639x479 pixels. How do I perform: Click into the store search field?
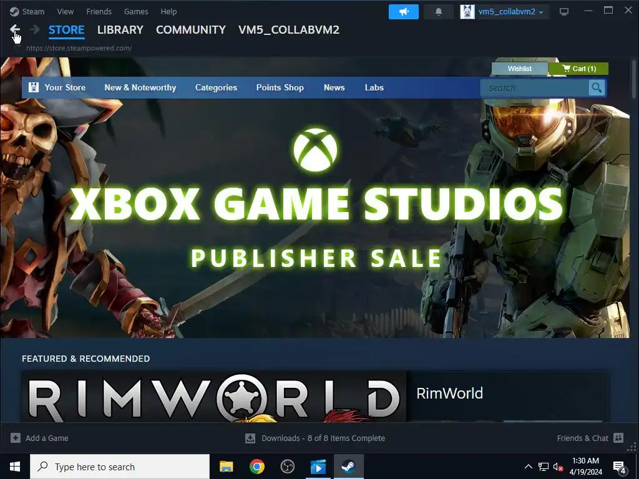pyautogui.click(x=535, y=87)
